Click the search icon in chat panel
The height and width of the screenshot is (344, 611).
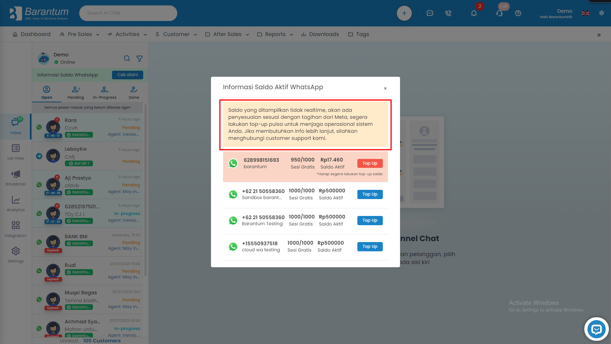coord(127,58)
